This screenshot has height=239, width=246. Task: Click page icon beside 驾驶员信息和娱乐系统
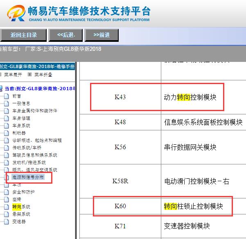[7, 155]
